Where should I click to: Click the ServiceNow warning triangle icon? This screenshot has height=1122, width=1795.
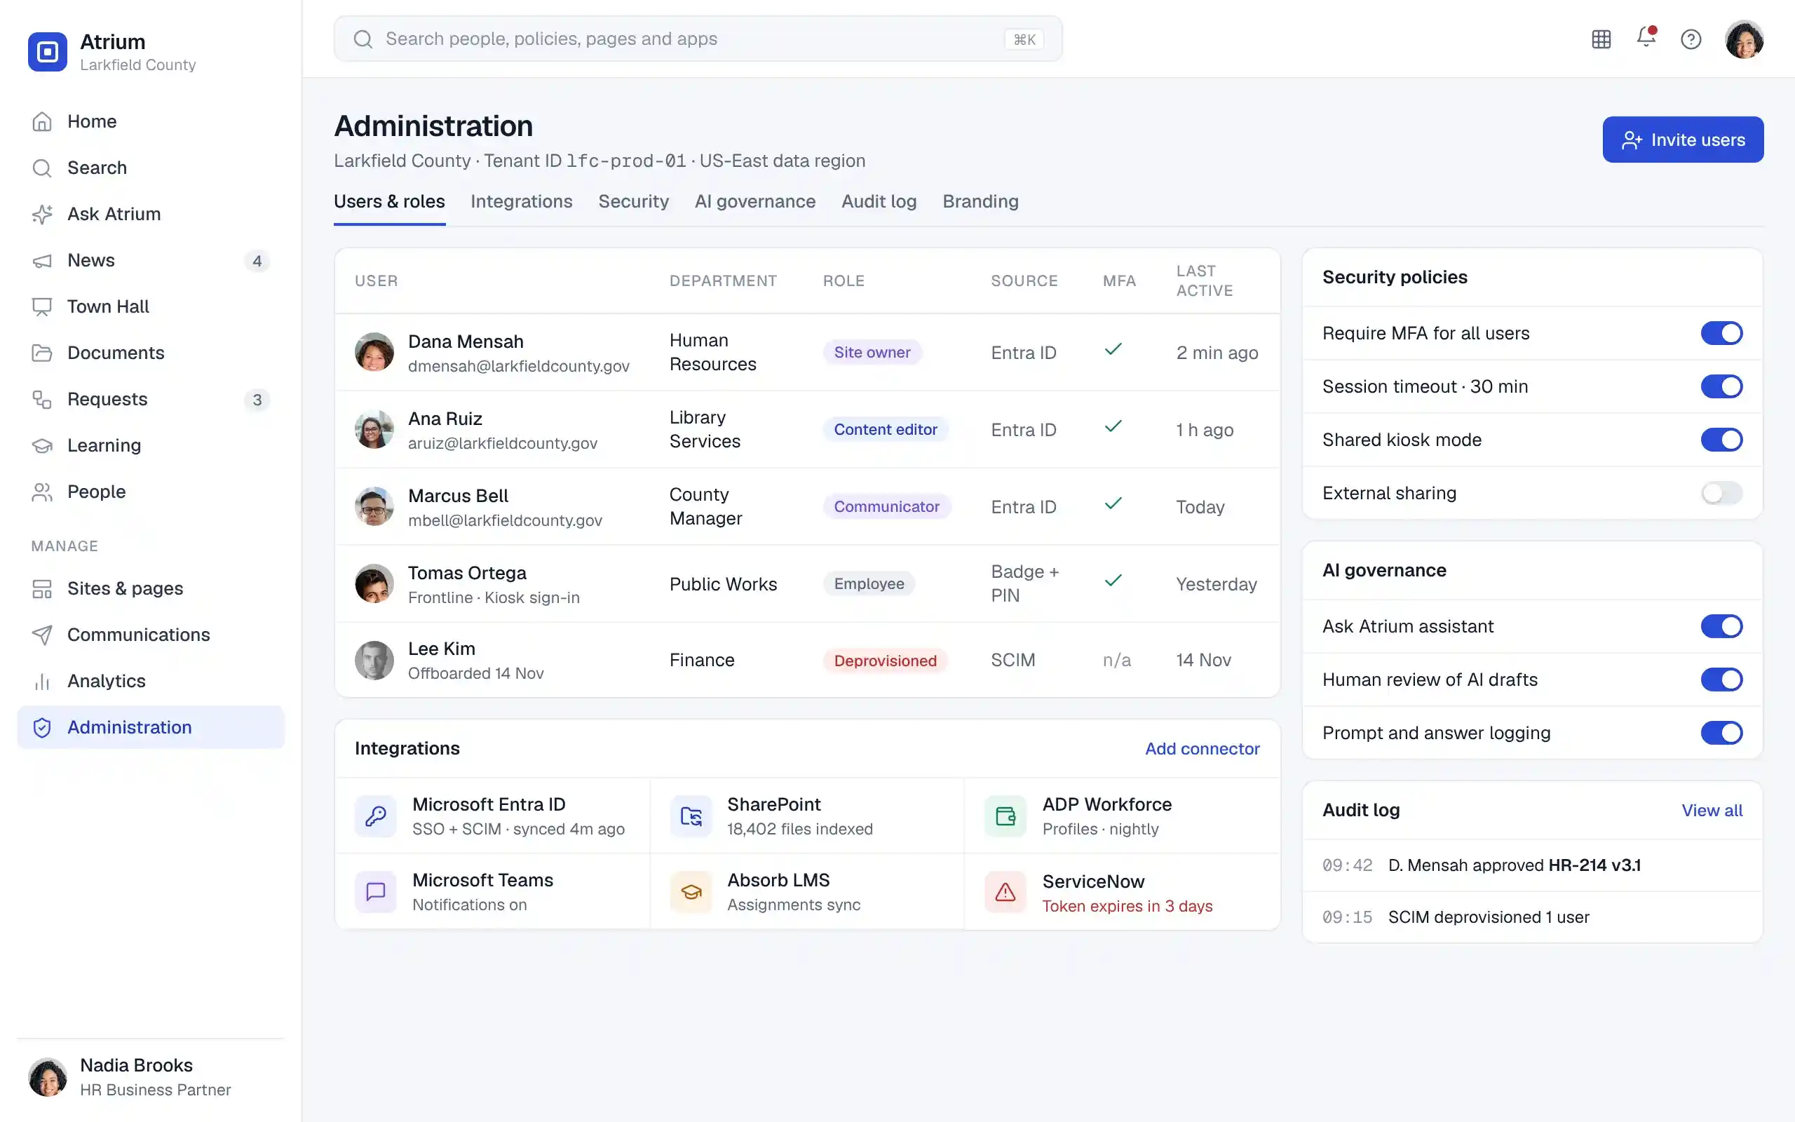(1005, 892)
